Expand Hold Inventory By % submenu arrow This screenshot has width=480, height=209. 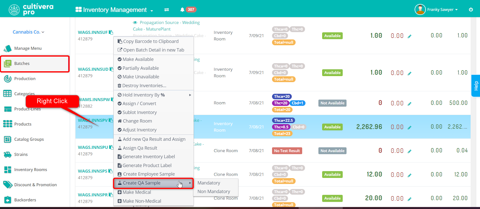190,95
